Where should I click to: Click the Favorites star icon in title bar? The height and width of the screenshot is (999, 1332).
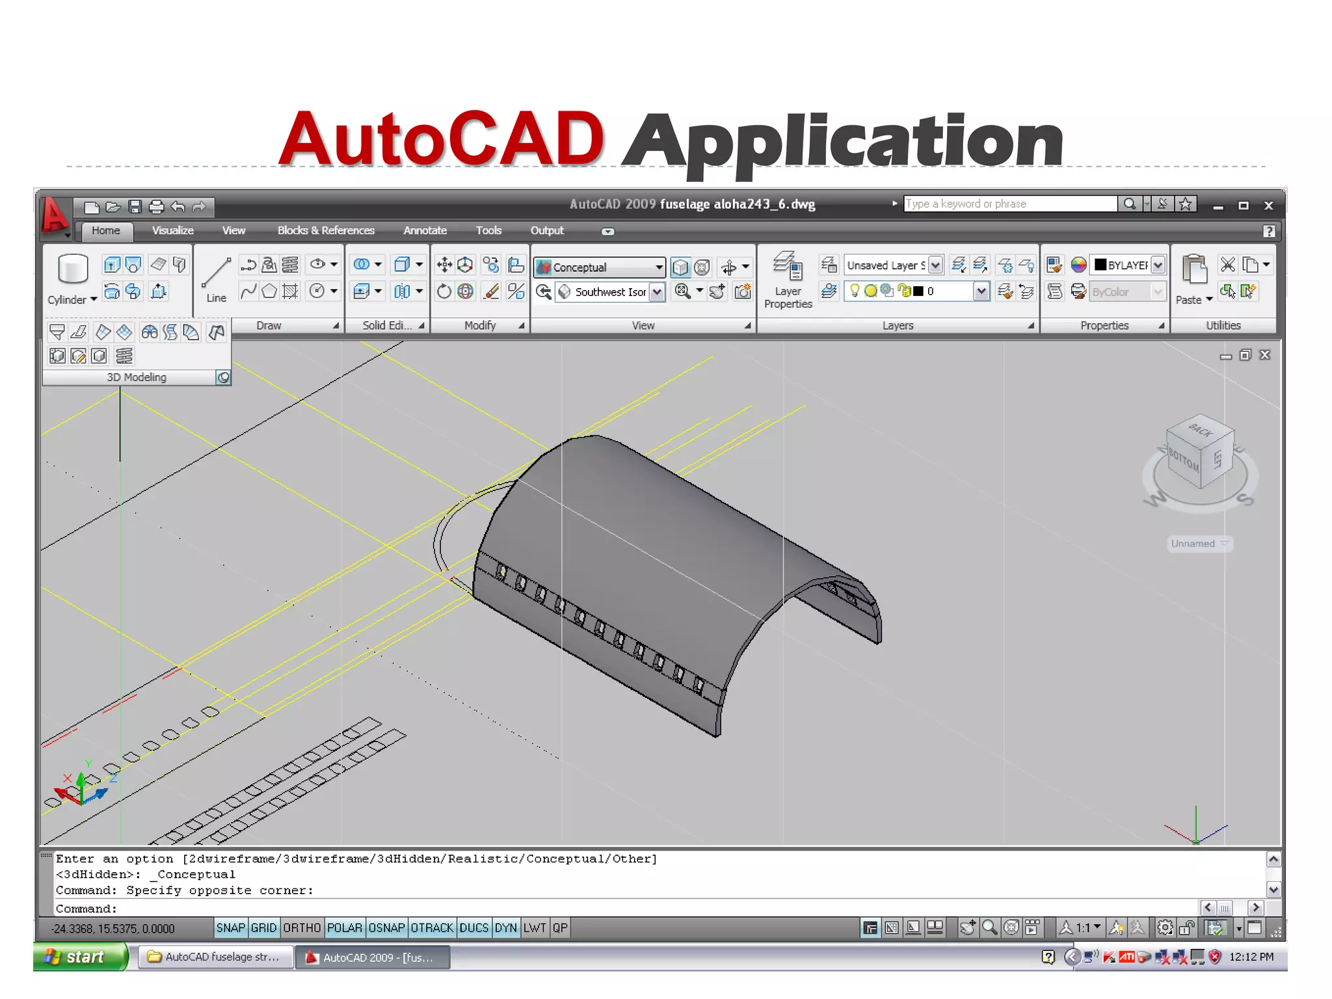[x=1186, y=204]
